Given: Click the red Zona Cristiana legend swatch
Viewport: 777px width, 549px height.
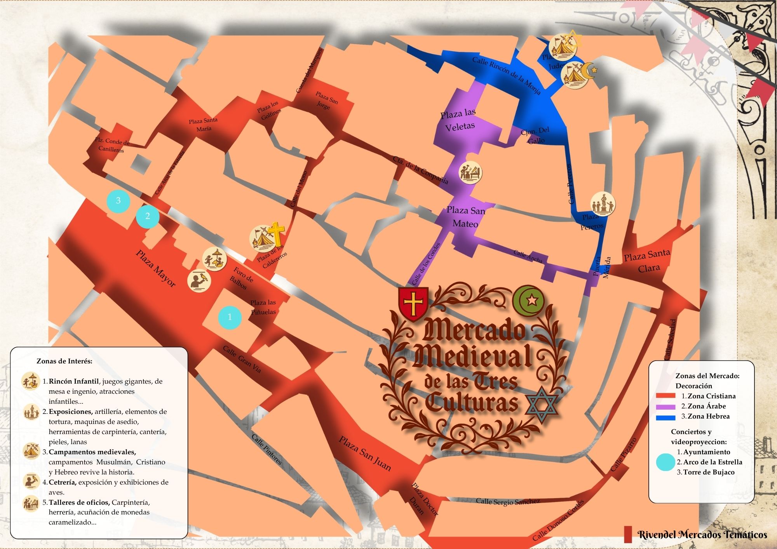Looking at the screenshot, I should 666,396.
